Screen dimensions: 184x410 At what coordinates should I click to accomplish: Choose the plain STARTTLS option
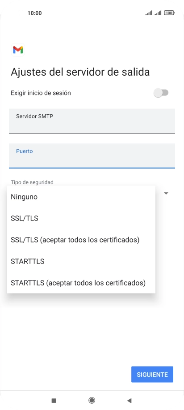click(x=81, y=261)
